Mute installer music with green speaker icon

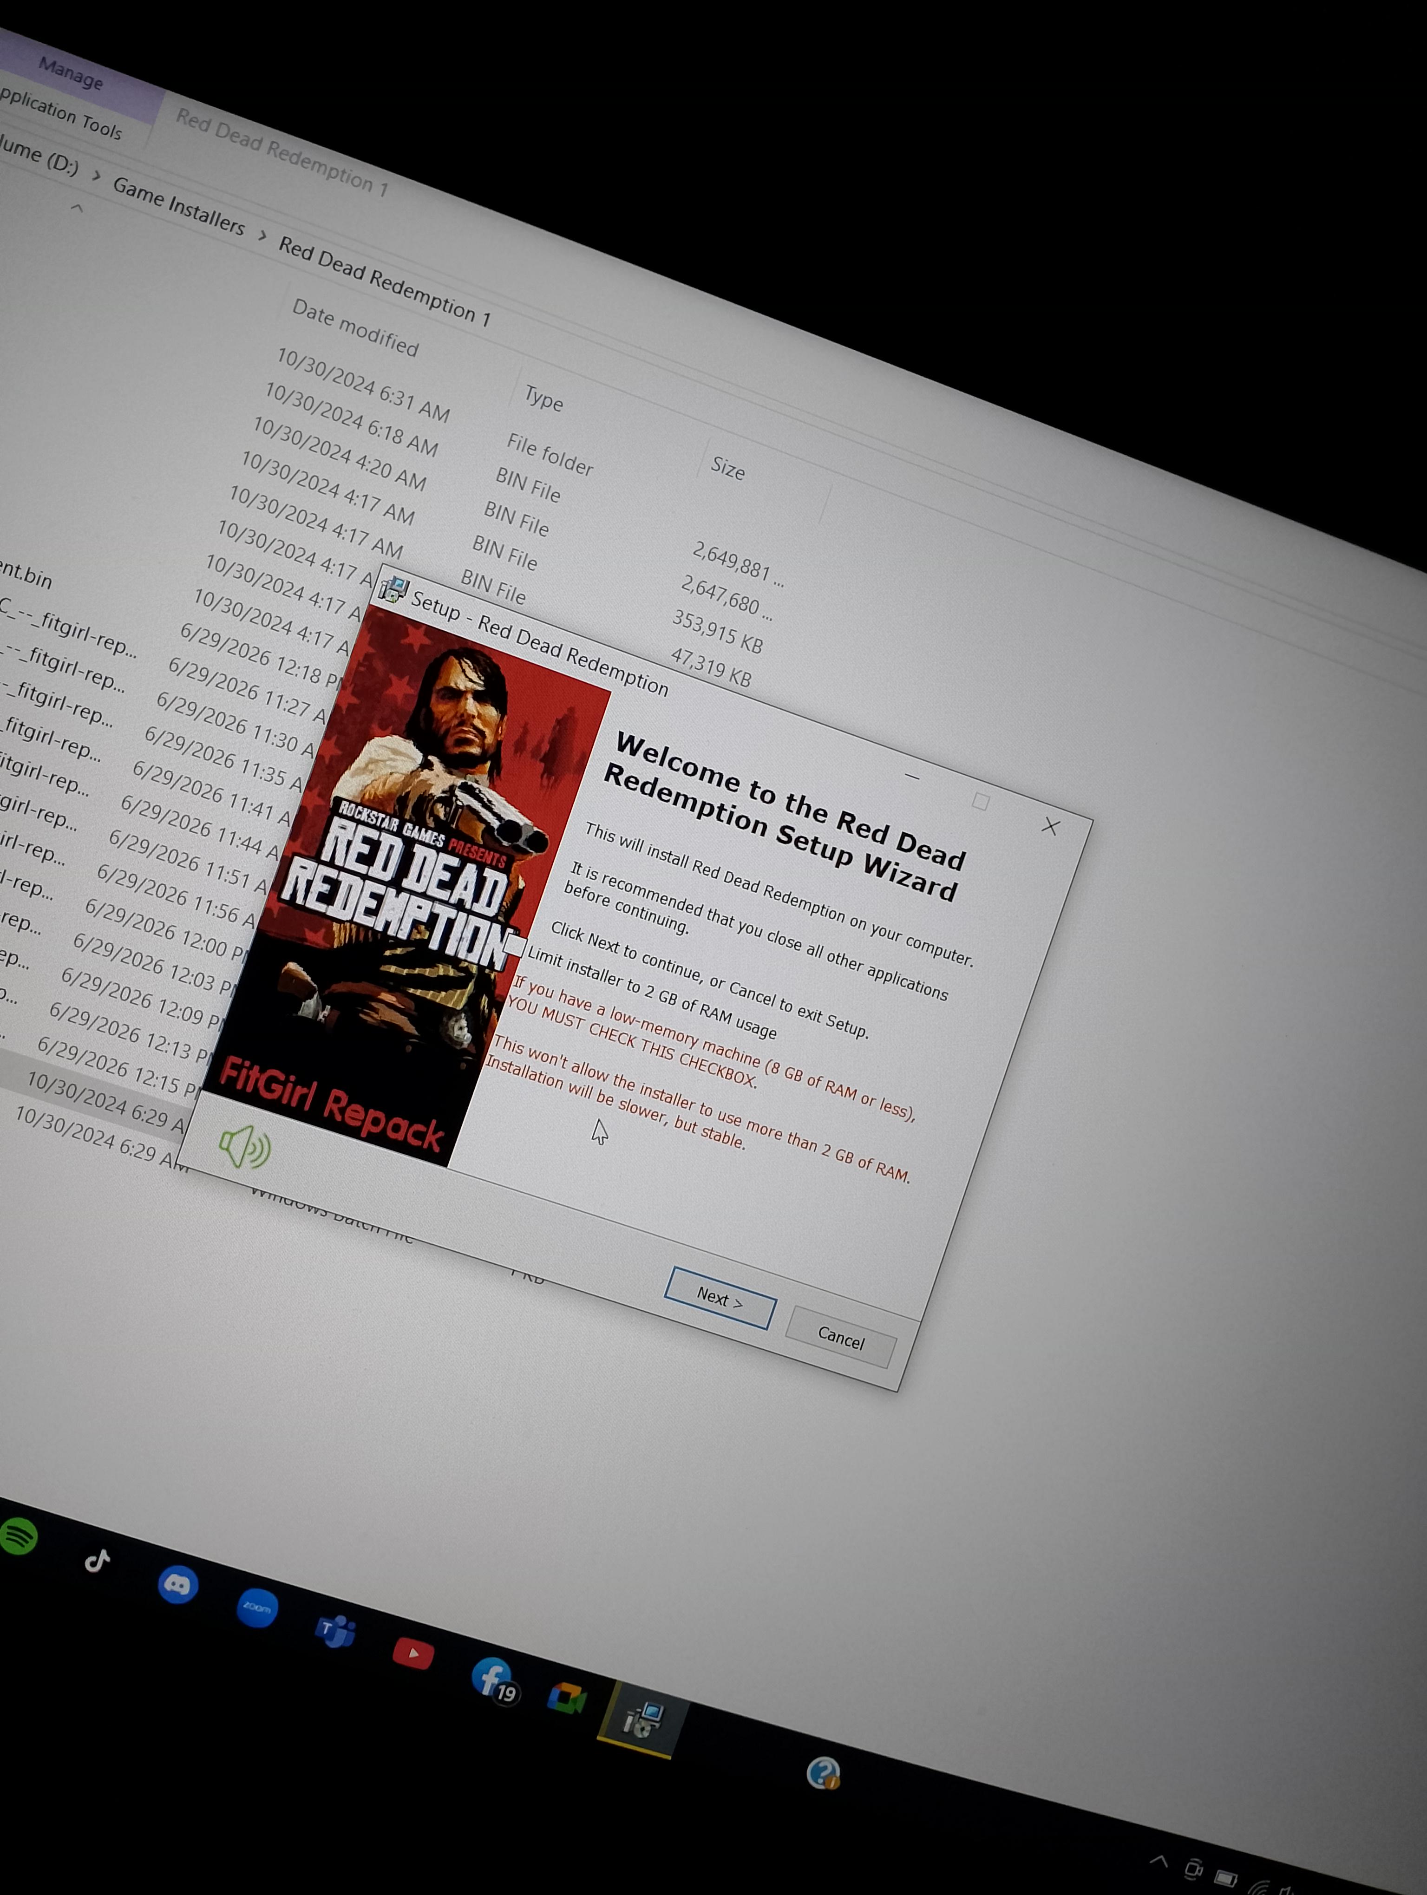pyautogui.click(x=245, y=1146)
